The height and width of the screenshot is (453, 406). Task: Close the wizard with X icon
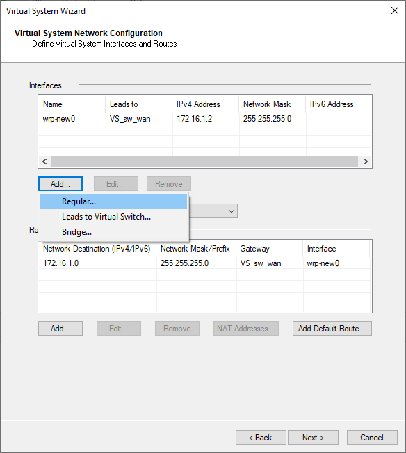[x=395, y=10]
